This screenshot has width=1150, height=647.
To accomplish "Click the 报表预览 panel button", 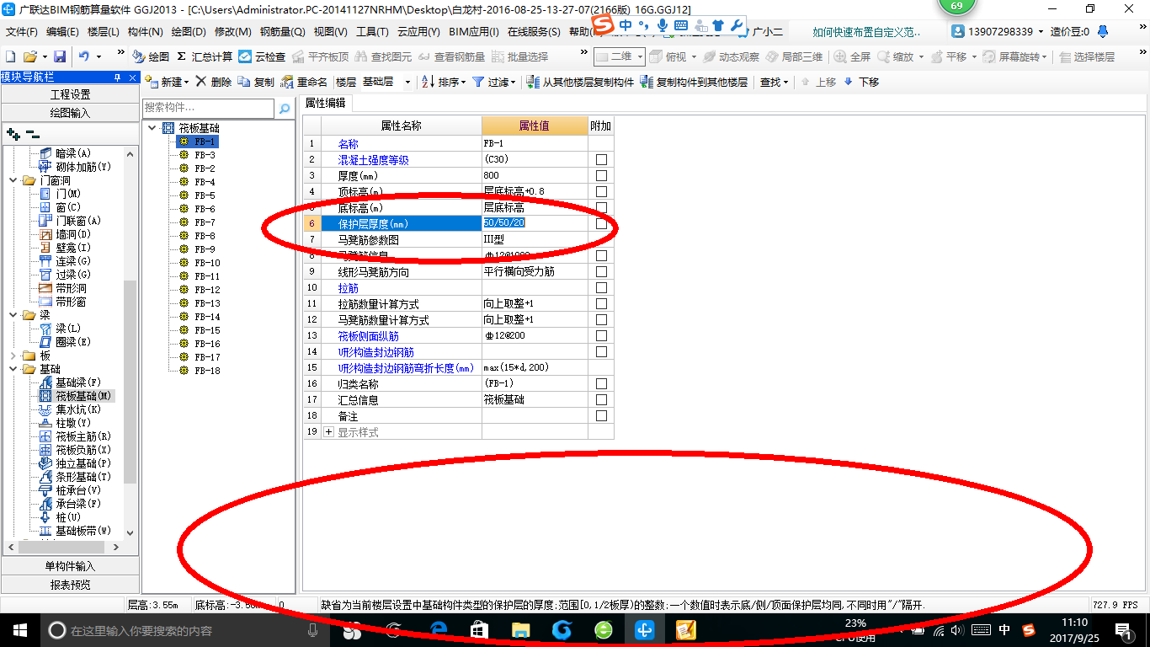I will [70, 584].
